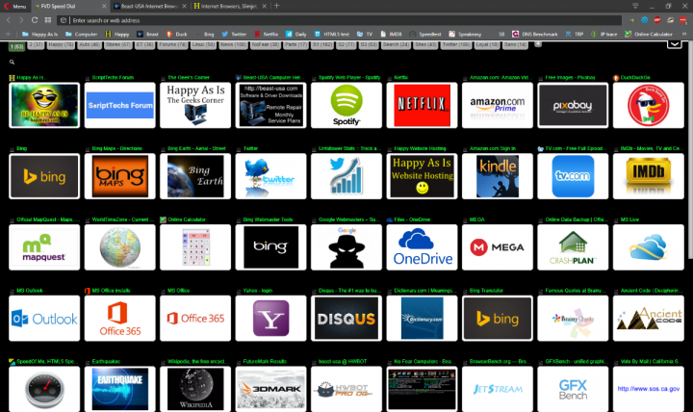The height and width of the screenshot is (412, 693).
Task: Open the tab list menu beside minimize
Action: coord(635,6)
